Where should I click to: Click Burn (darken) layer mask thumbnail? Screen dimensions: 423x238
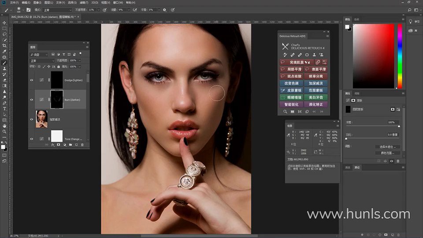coord(57,99)
